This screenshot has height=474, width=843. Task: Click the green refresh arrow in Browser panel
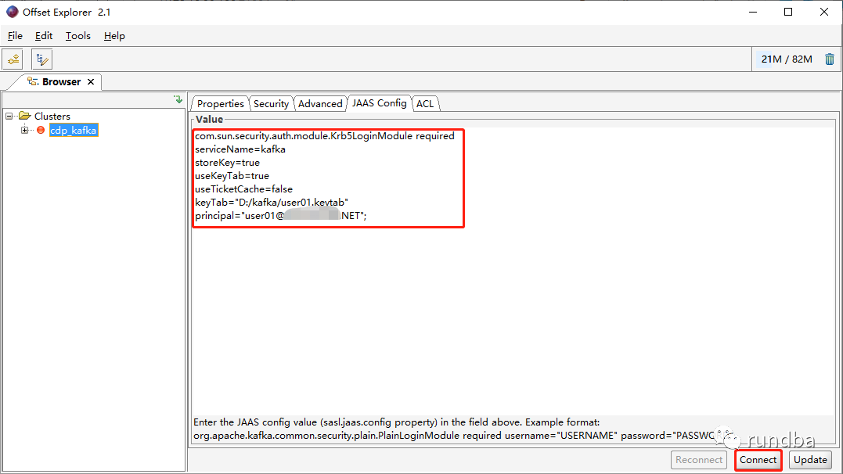click(x=178, y=99)
